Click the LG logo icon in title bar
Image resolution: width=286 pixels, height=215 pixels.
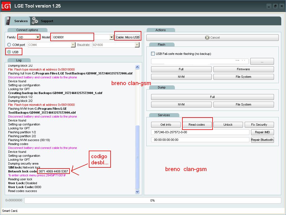click(x=6, y=6)
